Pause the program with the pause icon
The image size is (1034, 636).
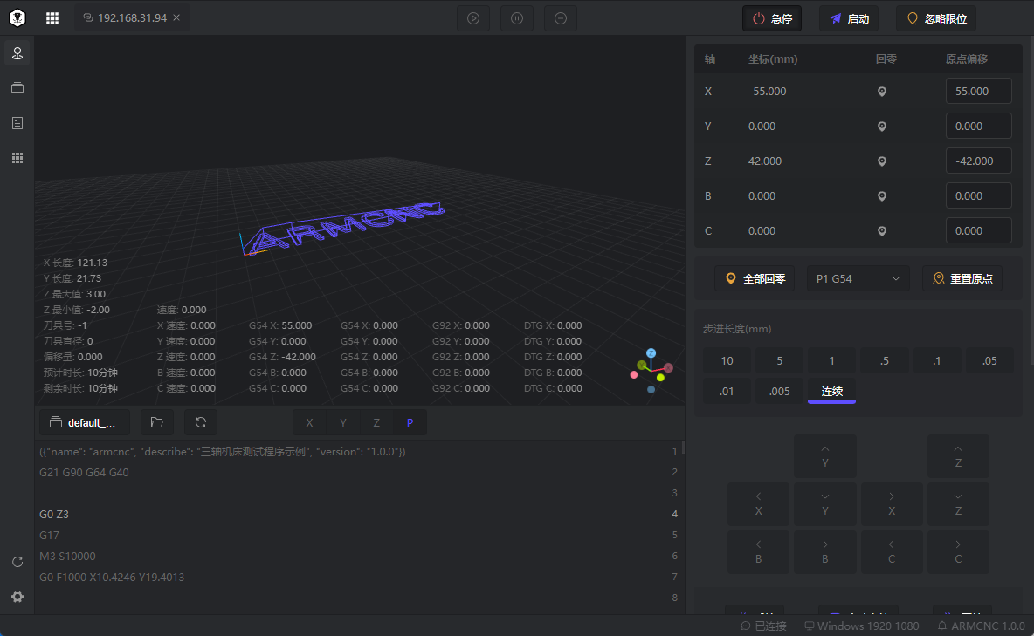point(517,18)
